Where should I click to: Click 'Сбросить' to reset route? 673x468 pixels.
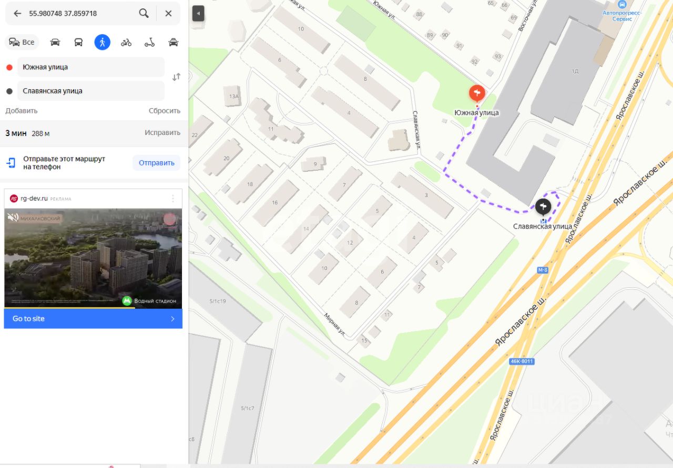pyautogui.click(x=165, y=111)
